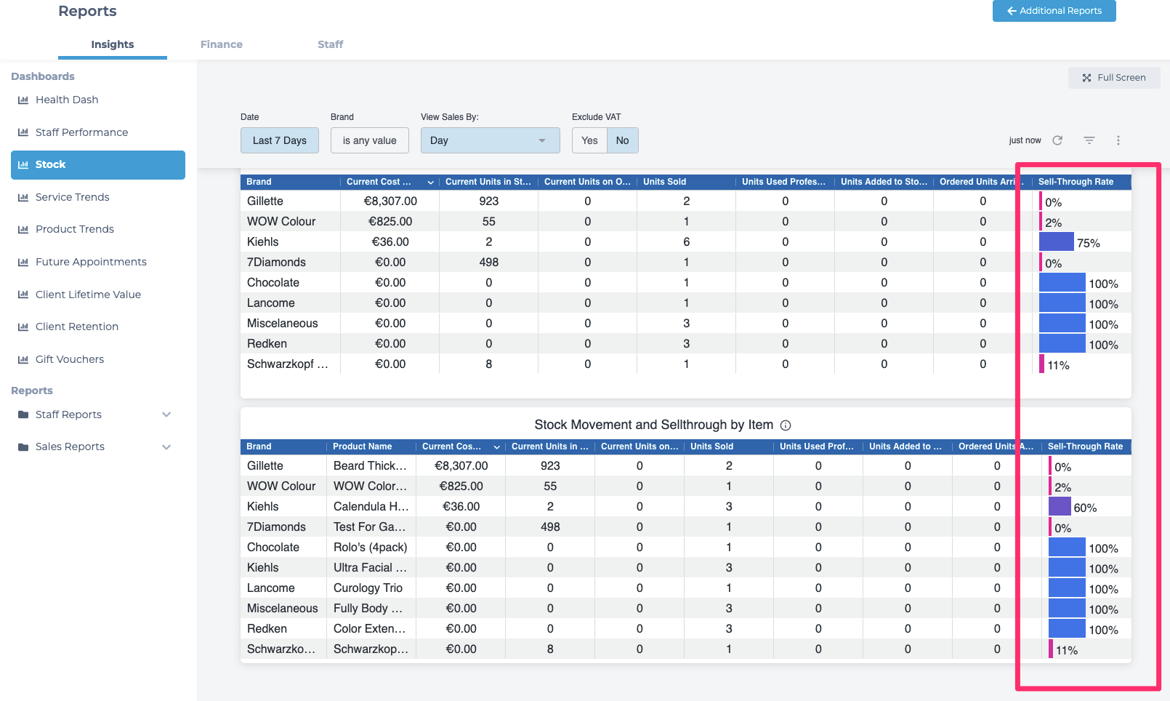The image size is (1170, 701).
Task: Click Schwarzkopf brand in top table
Action: tap(288, 364)
